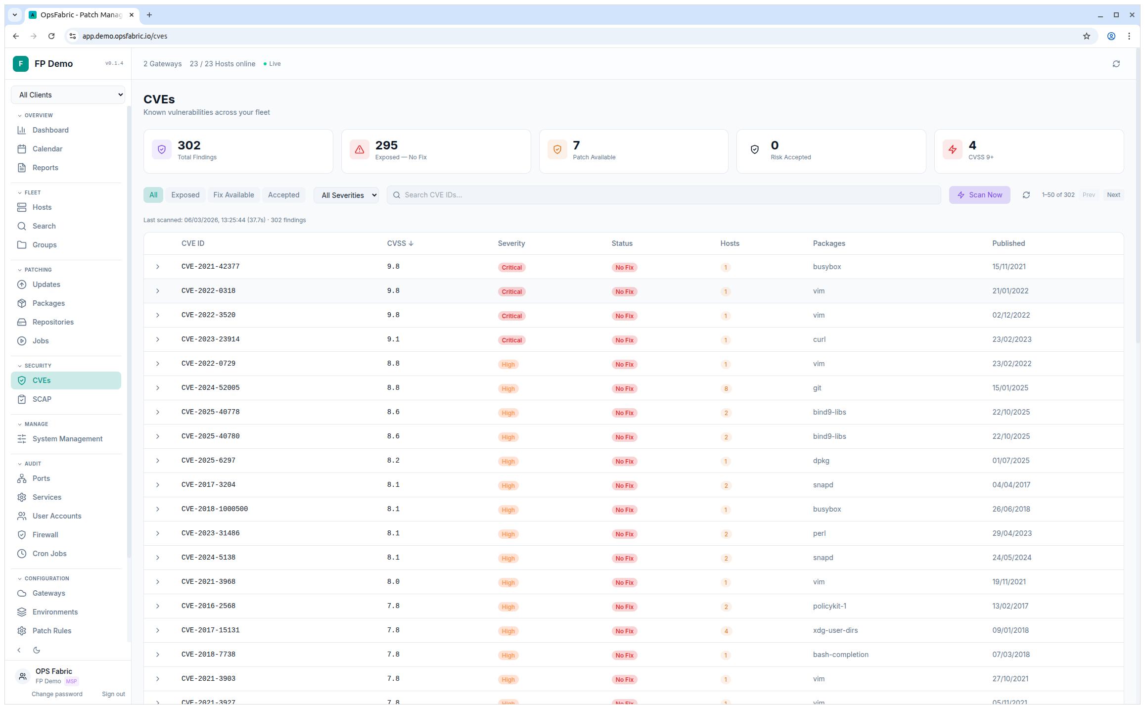Open the Hosts section under Fleet
Viewport: 1145px width, 709px height.
click(42, 207)
